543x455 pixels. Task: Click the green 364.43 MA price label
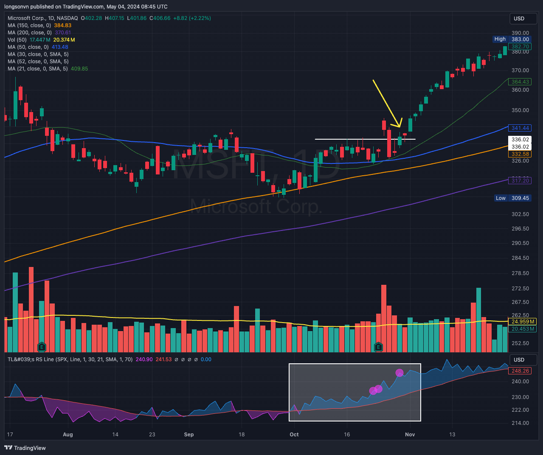pos(520,82)
